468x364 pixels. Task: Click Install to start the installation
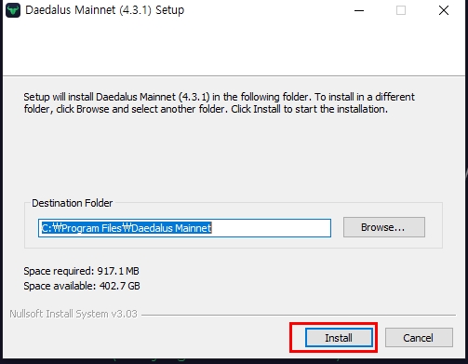[x=339, y=338]
